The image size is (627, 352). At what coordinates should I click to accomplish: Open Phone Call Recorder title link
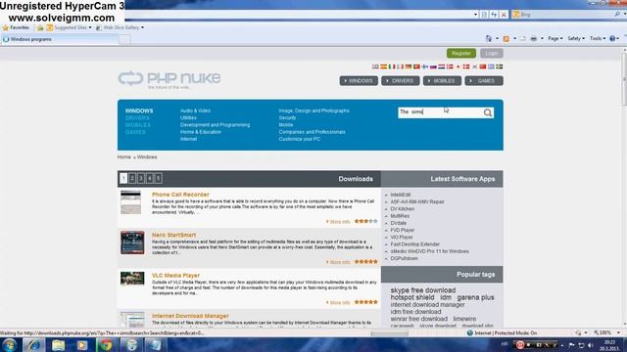point(180,195)
